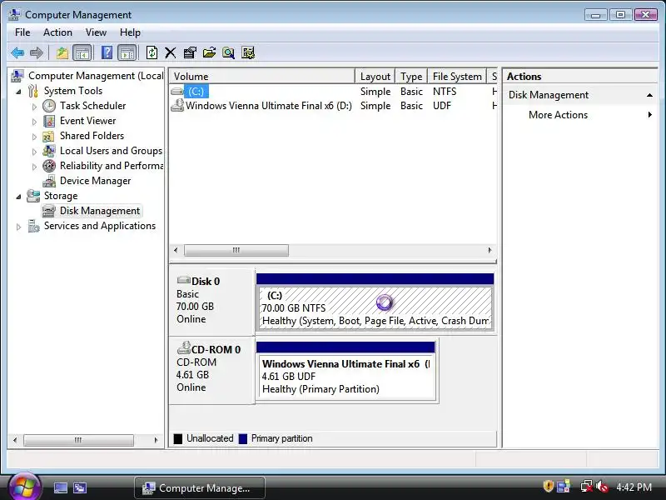Click the Explore magnifier toolbar icon
The image size is (666, 500).
pyautogui.click(x=228, y=52)
